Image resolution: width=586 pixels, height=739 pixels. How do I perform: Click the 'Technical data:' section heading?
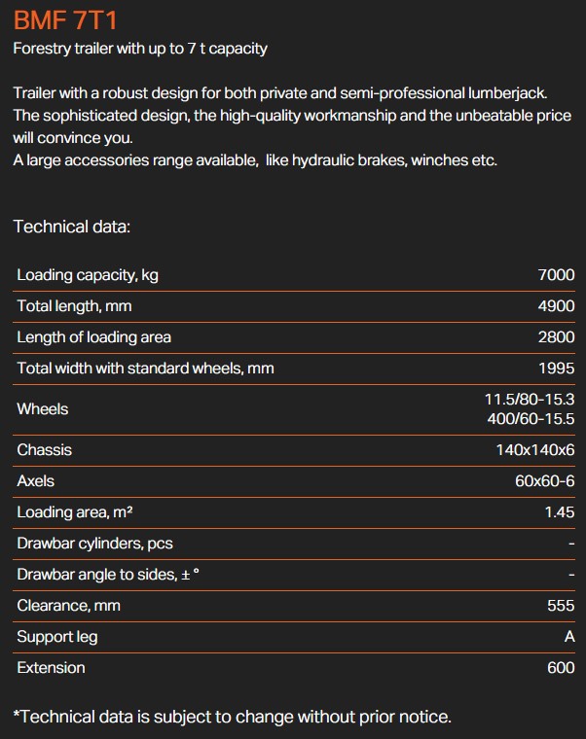point(72,227)
